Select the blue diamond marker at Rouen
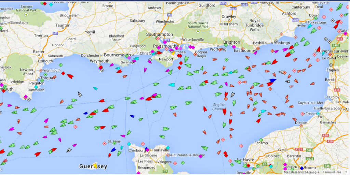The height and width of the screenshot is (175, 350). [301, 168]
